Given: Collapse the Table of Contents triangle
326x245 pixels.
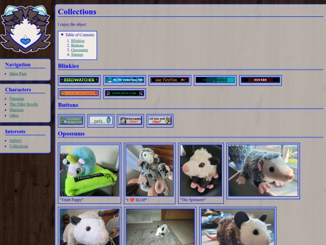Looking at the screenshot, I should point(62,35).
